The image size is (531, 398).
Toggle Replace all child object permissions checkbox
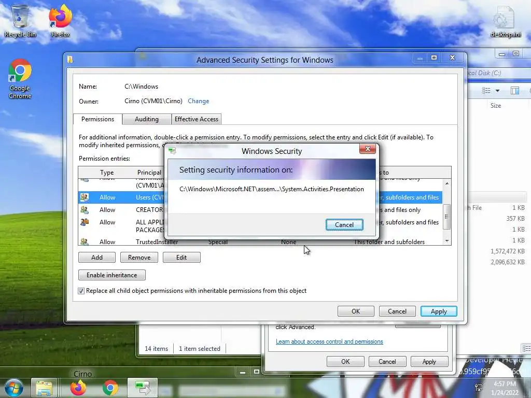click(81, 291)
